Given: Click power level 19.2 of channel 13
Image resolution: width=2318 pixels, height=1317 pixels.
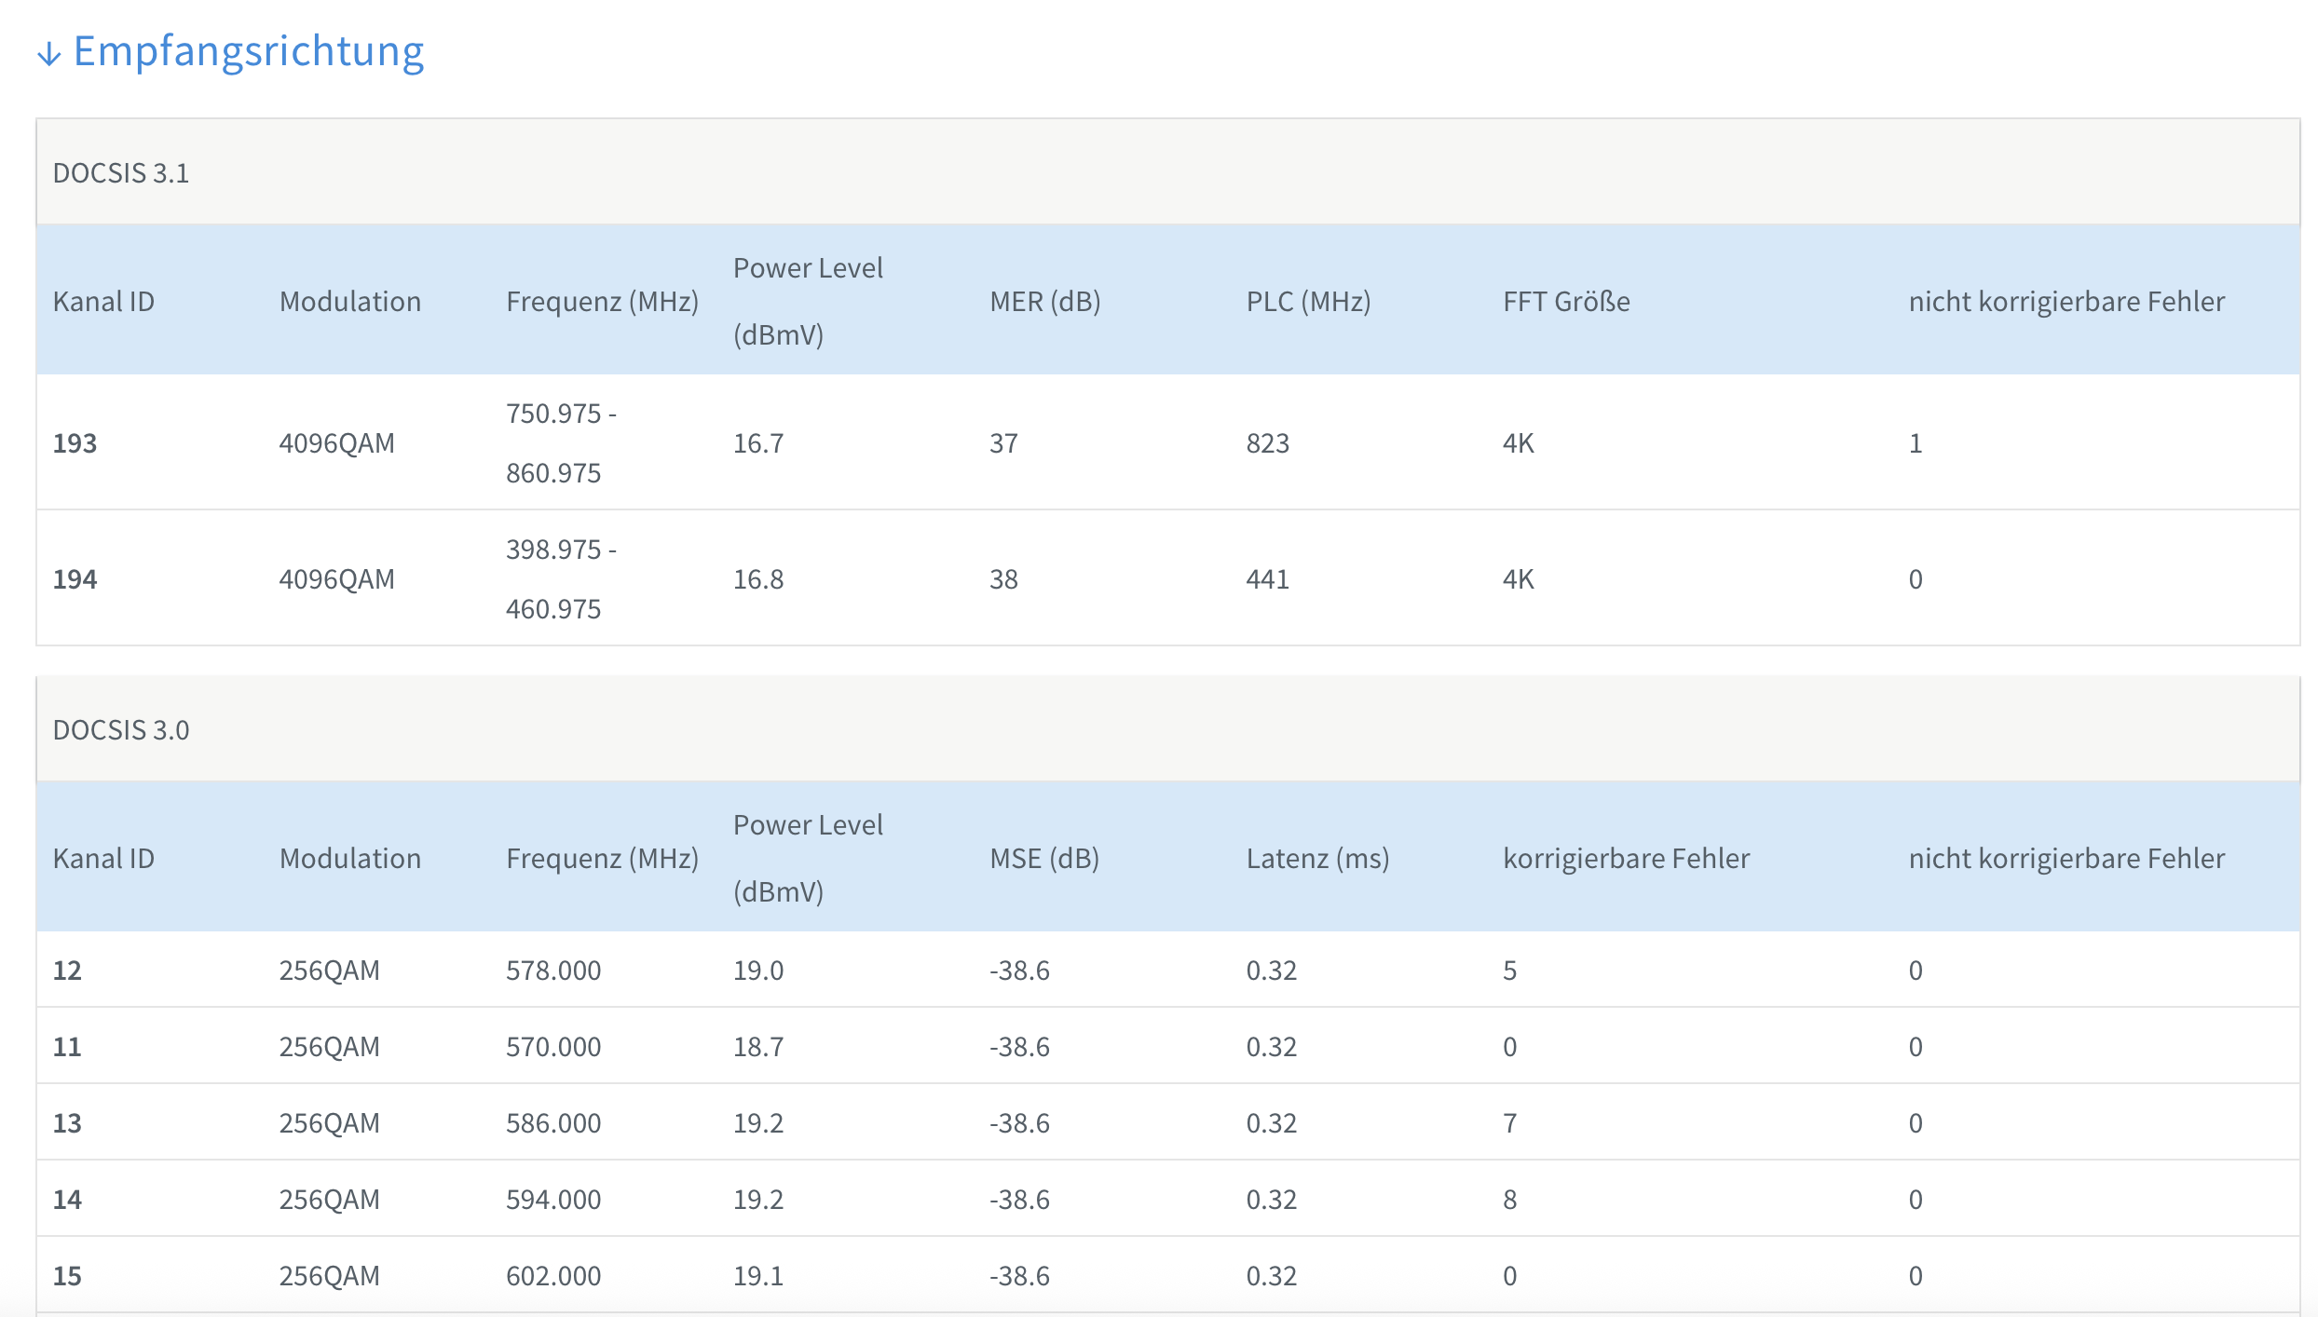Looking at the screenshot, I should click(x=757, y=1123).
